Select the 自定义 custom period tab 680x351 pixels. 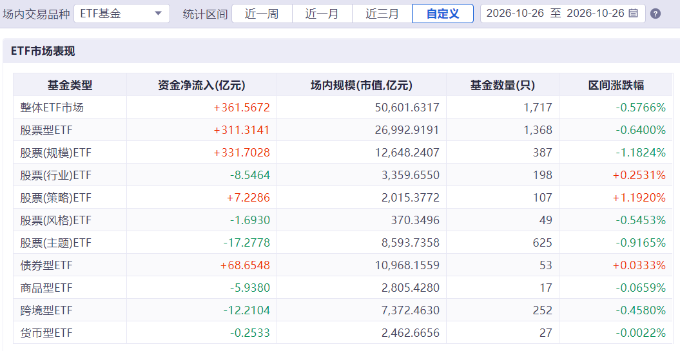tap(443, 14)
